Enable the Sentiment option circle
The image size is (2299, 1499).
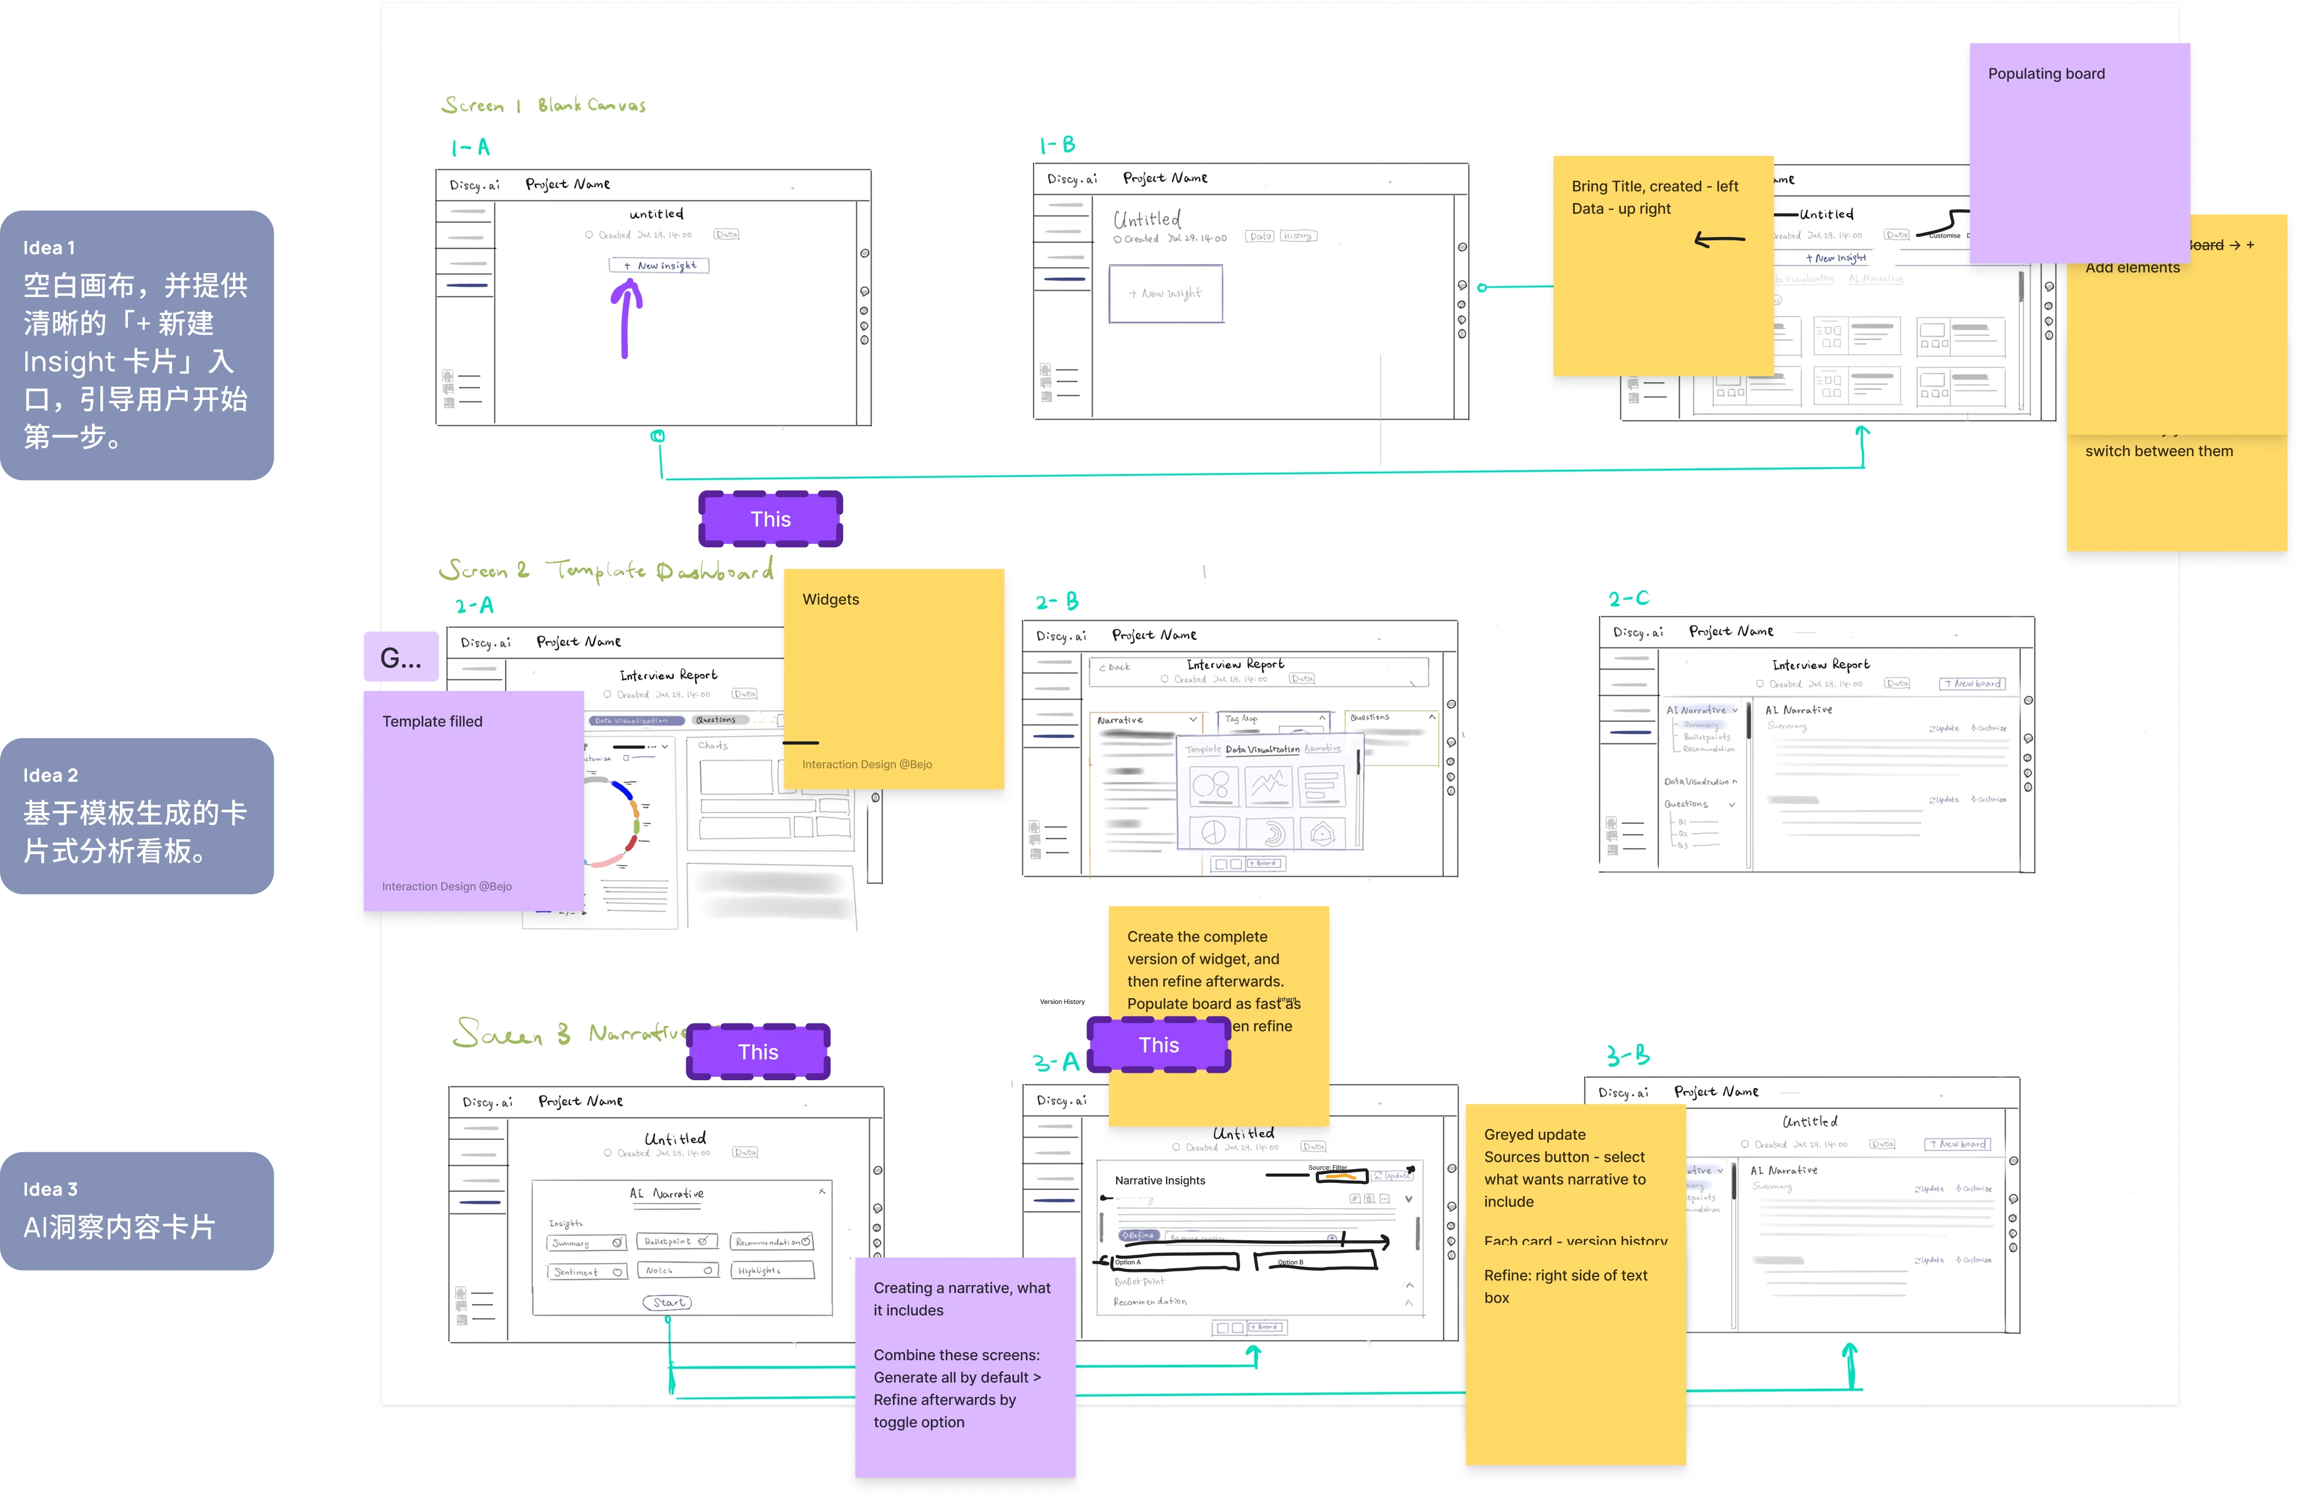click(618, 1272)
